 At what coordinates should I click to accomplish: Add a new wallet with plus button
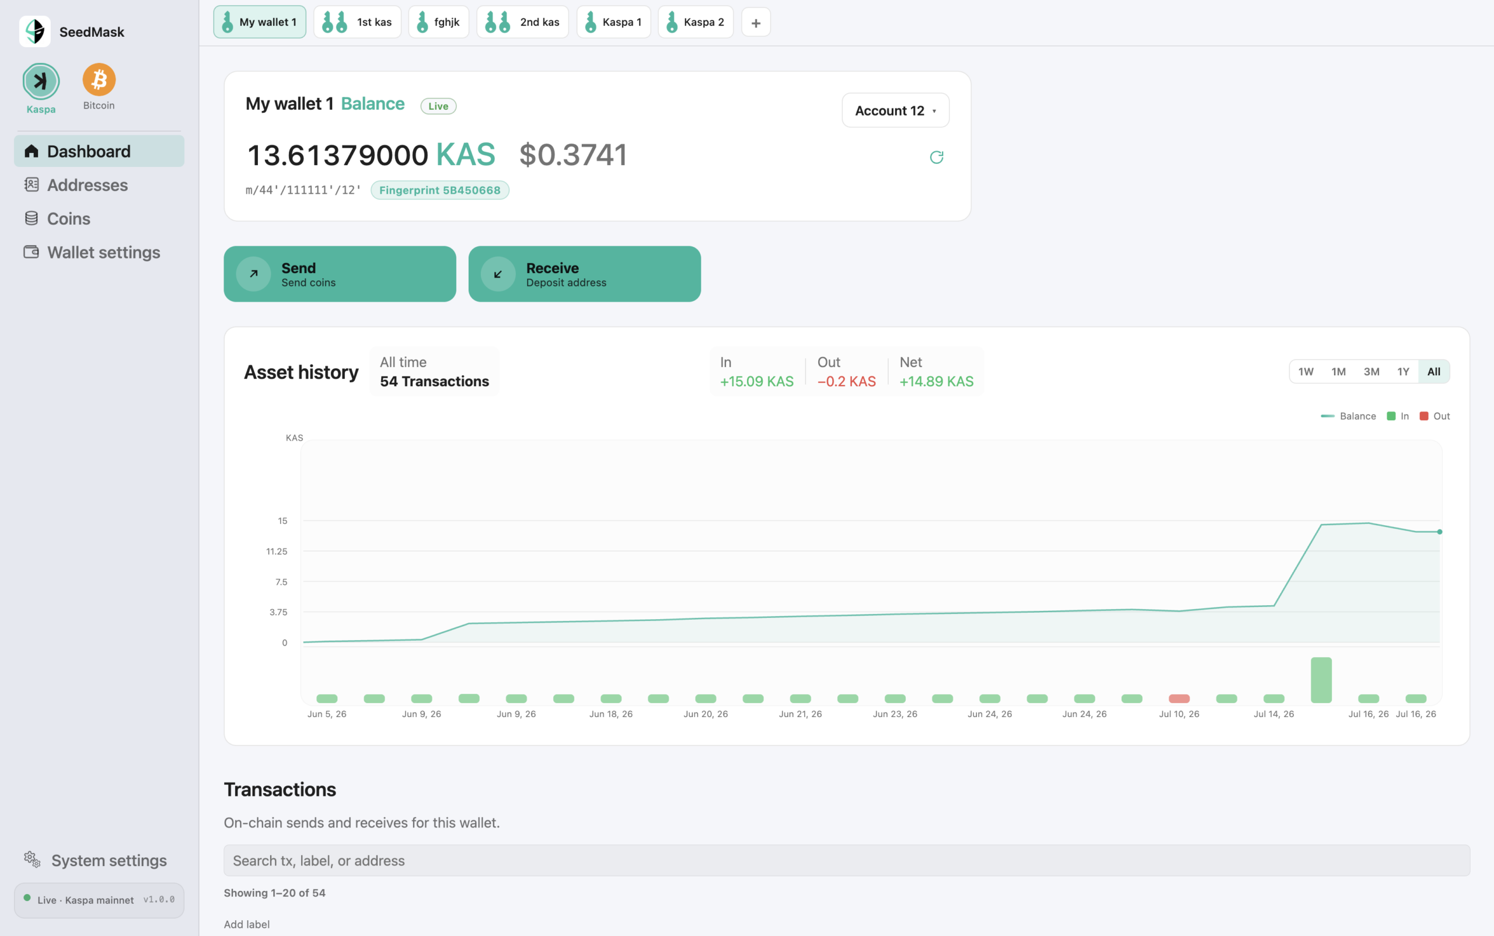755,23
